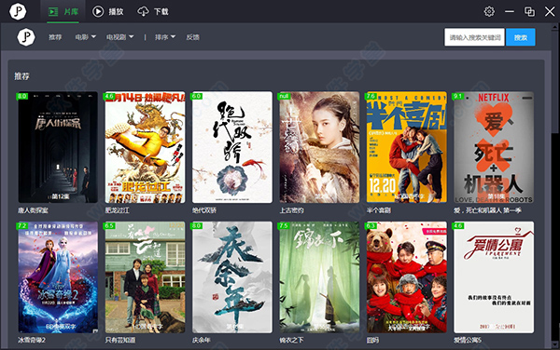
Task: Click the 6.5 rating badge
Action: (109, 226)
